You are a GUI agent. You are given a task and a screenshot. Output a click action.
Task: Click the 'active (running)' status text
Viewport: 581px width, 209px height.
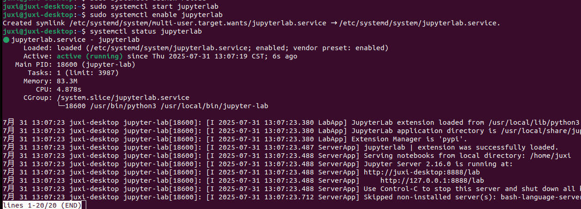click(x=89, y=57)
